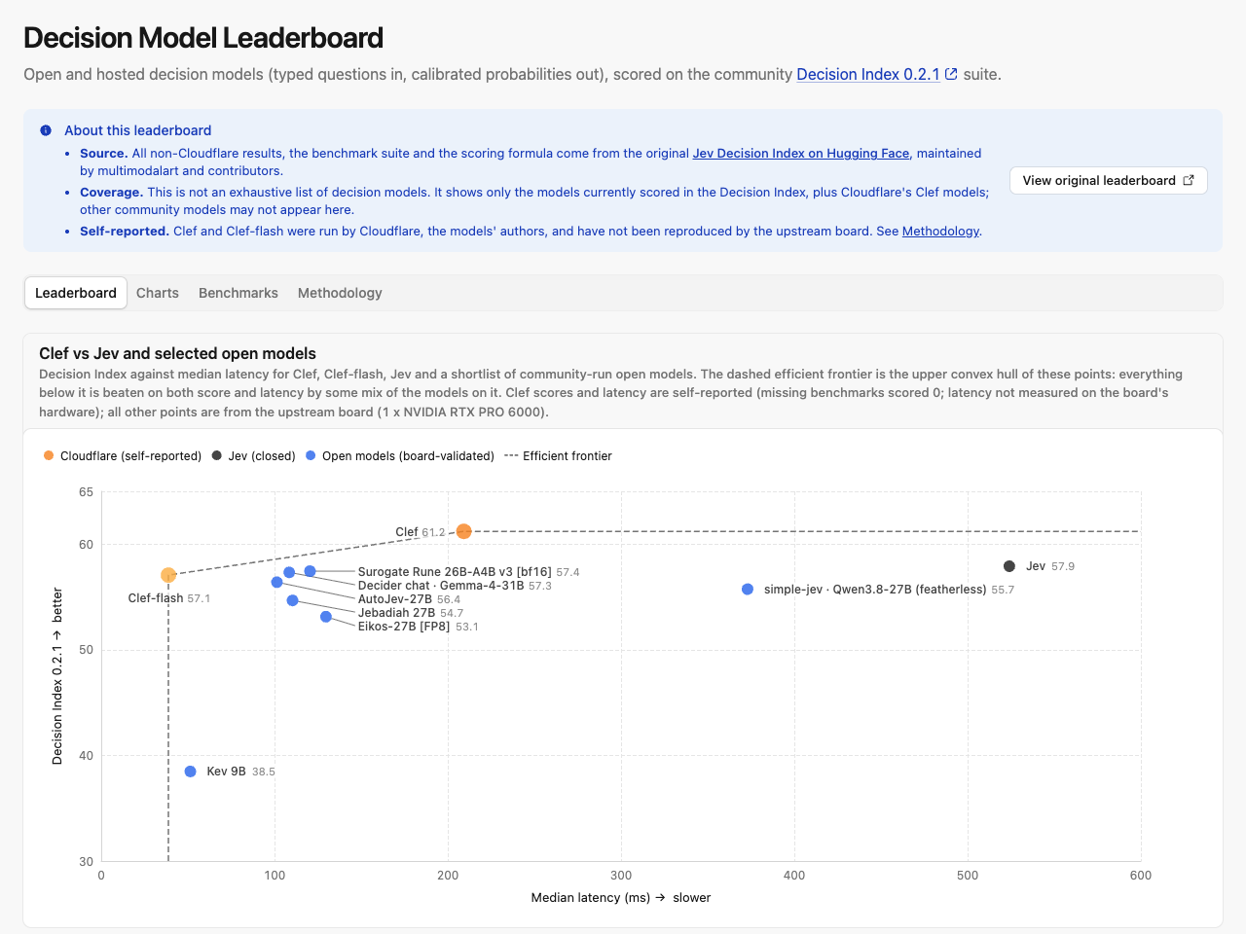Click the Jebadiah 27B 54.7 label
This screenshot has height=934, width=1246.
411,613
